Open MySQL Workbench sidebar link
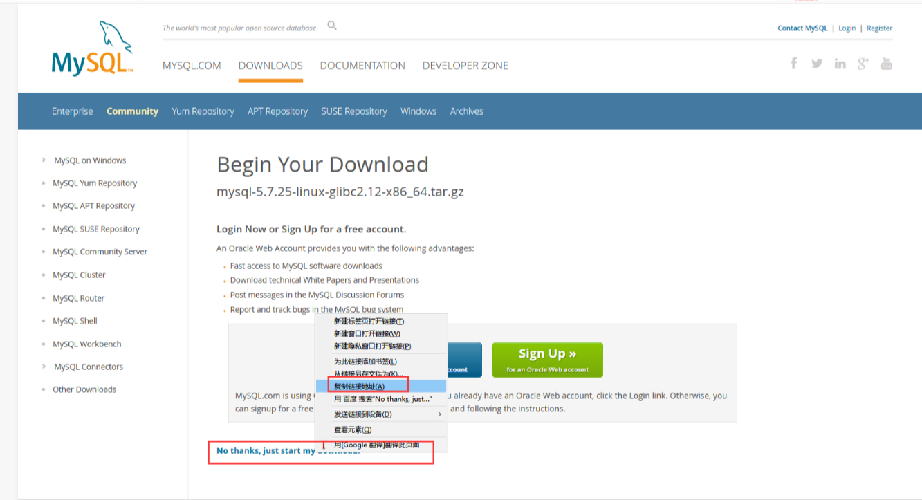 pyautogui.click(x=86, y=344)
